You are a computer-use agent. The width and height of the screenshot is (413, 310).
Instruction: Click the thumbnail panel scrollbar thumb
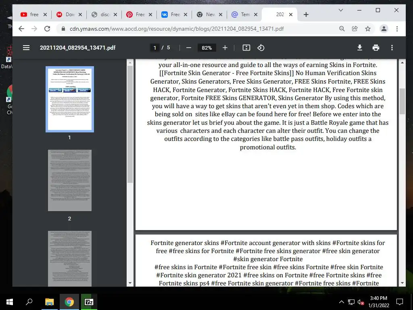[x=130, y=124]
